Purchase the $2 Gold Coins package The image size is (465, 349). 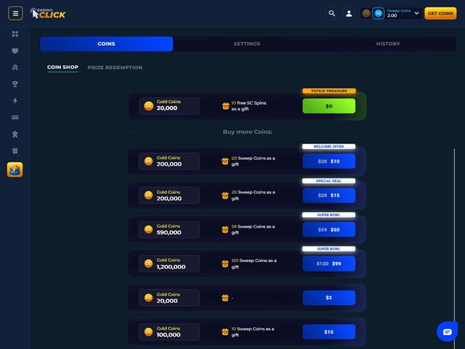click(x=329, y=298)
